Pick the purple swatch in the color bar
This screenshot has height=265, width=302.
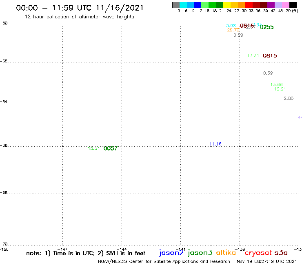click(x=271, y=5)
